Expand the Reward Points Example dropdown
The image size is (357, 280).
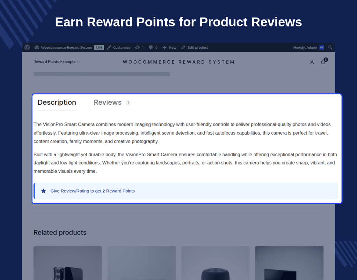click(56, 62)
